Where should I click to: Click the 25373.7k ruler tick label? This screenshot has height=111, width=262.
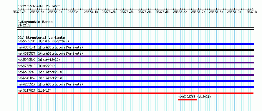[198, 12]
